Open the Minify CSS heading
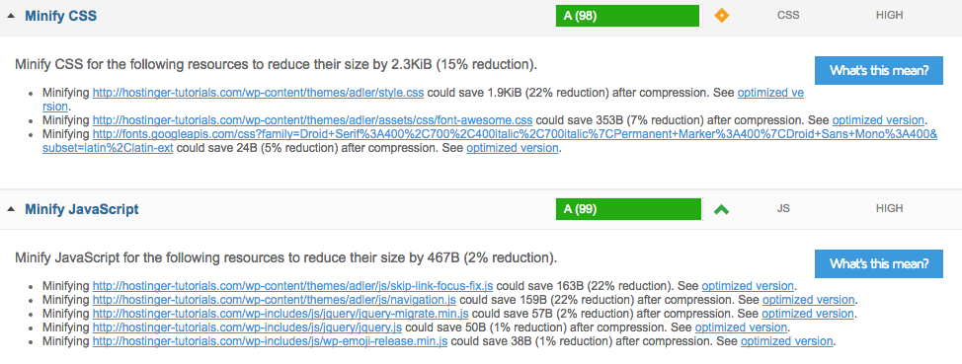 [60, 16]
